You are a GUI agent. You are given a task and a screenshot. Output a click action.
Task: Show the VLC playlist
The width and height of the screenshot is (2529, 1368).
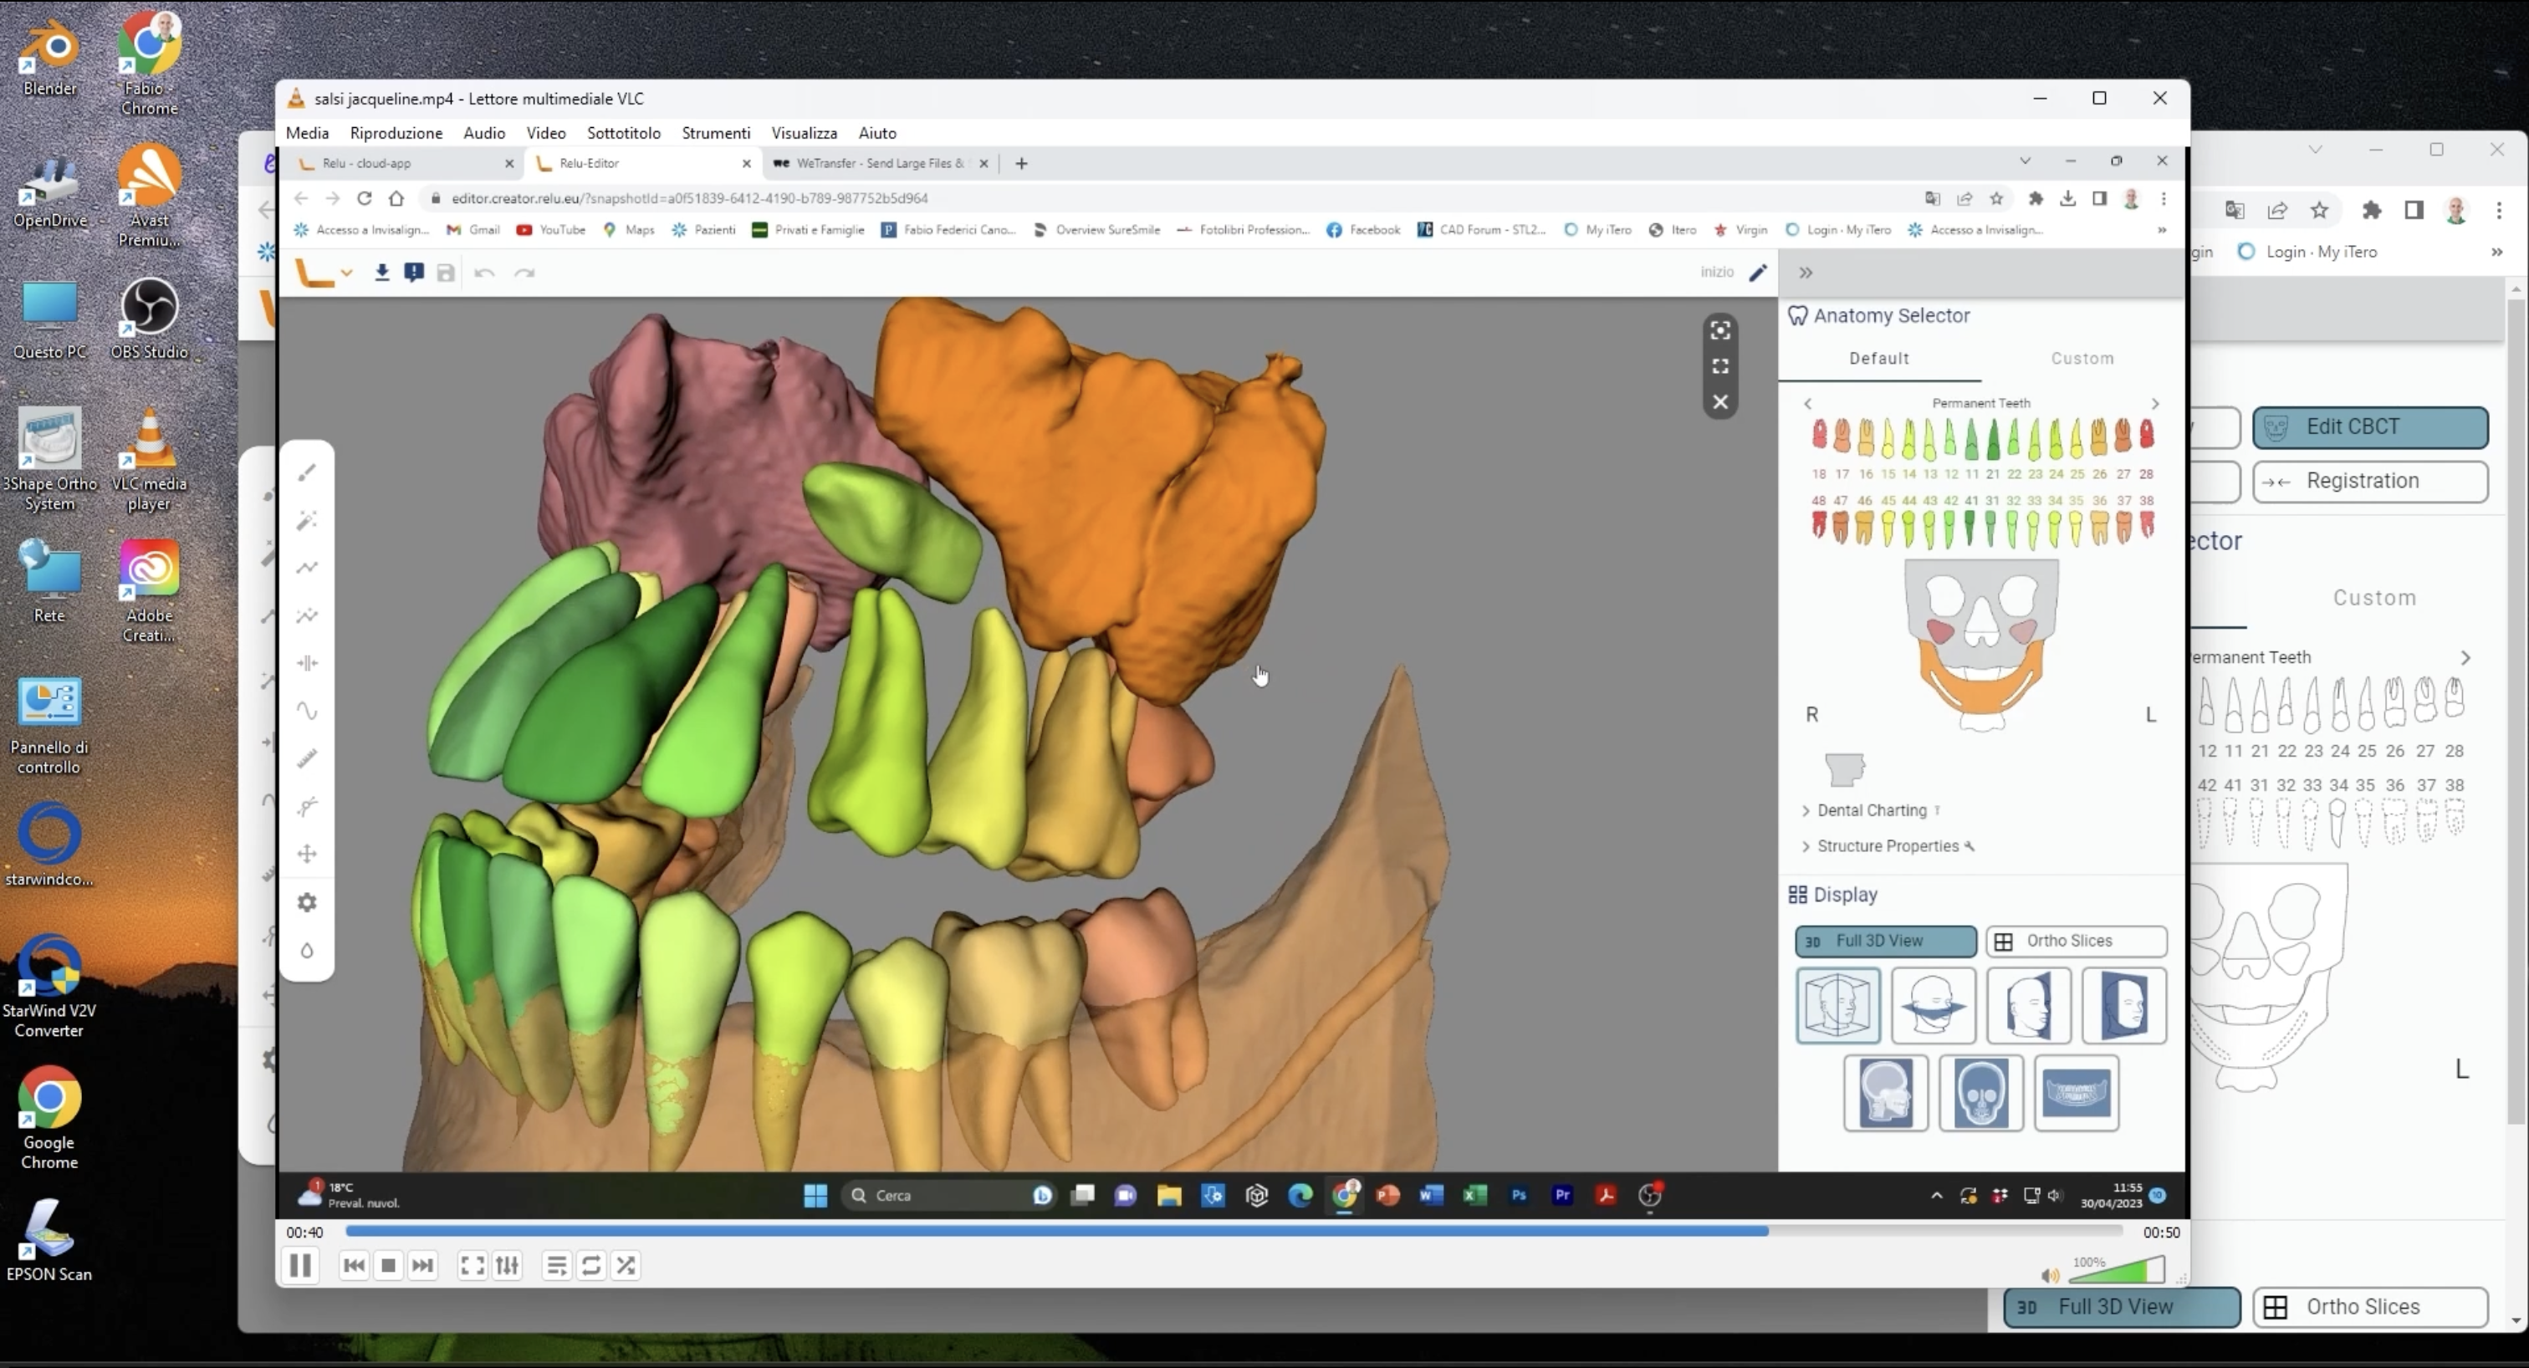[557, 1266]
